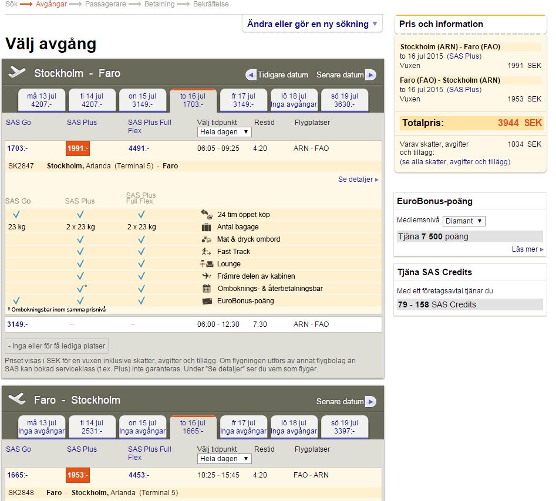Screen dimensions: 556x501
Task: Open return Välj tidpunkt 'Hela dagen' dropdown
Action: click(224, 459)
